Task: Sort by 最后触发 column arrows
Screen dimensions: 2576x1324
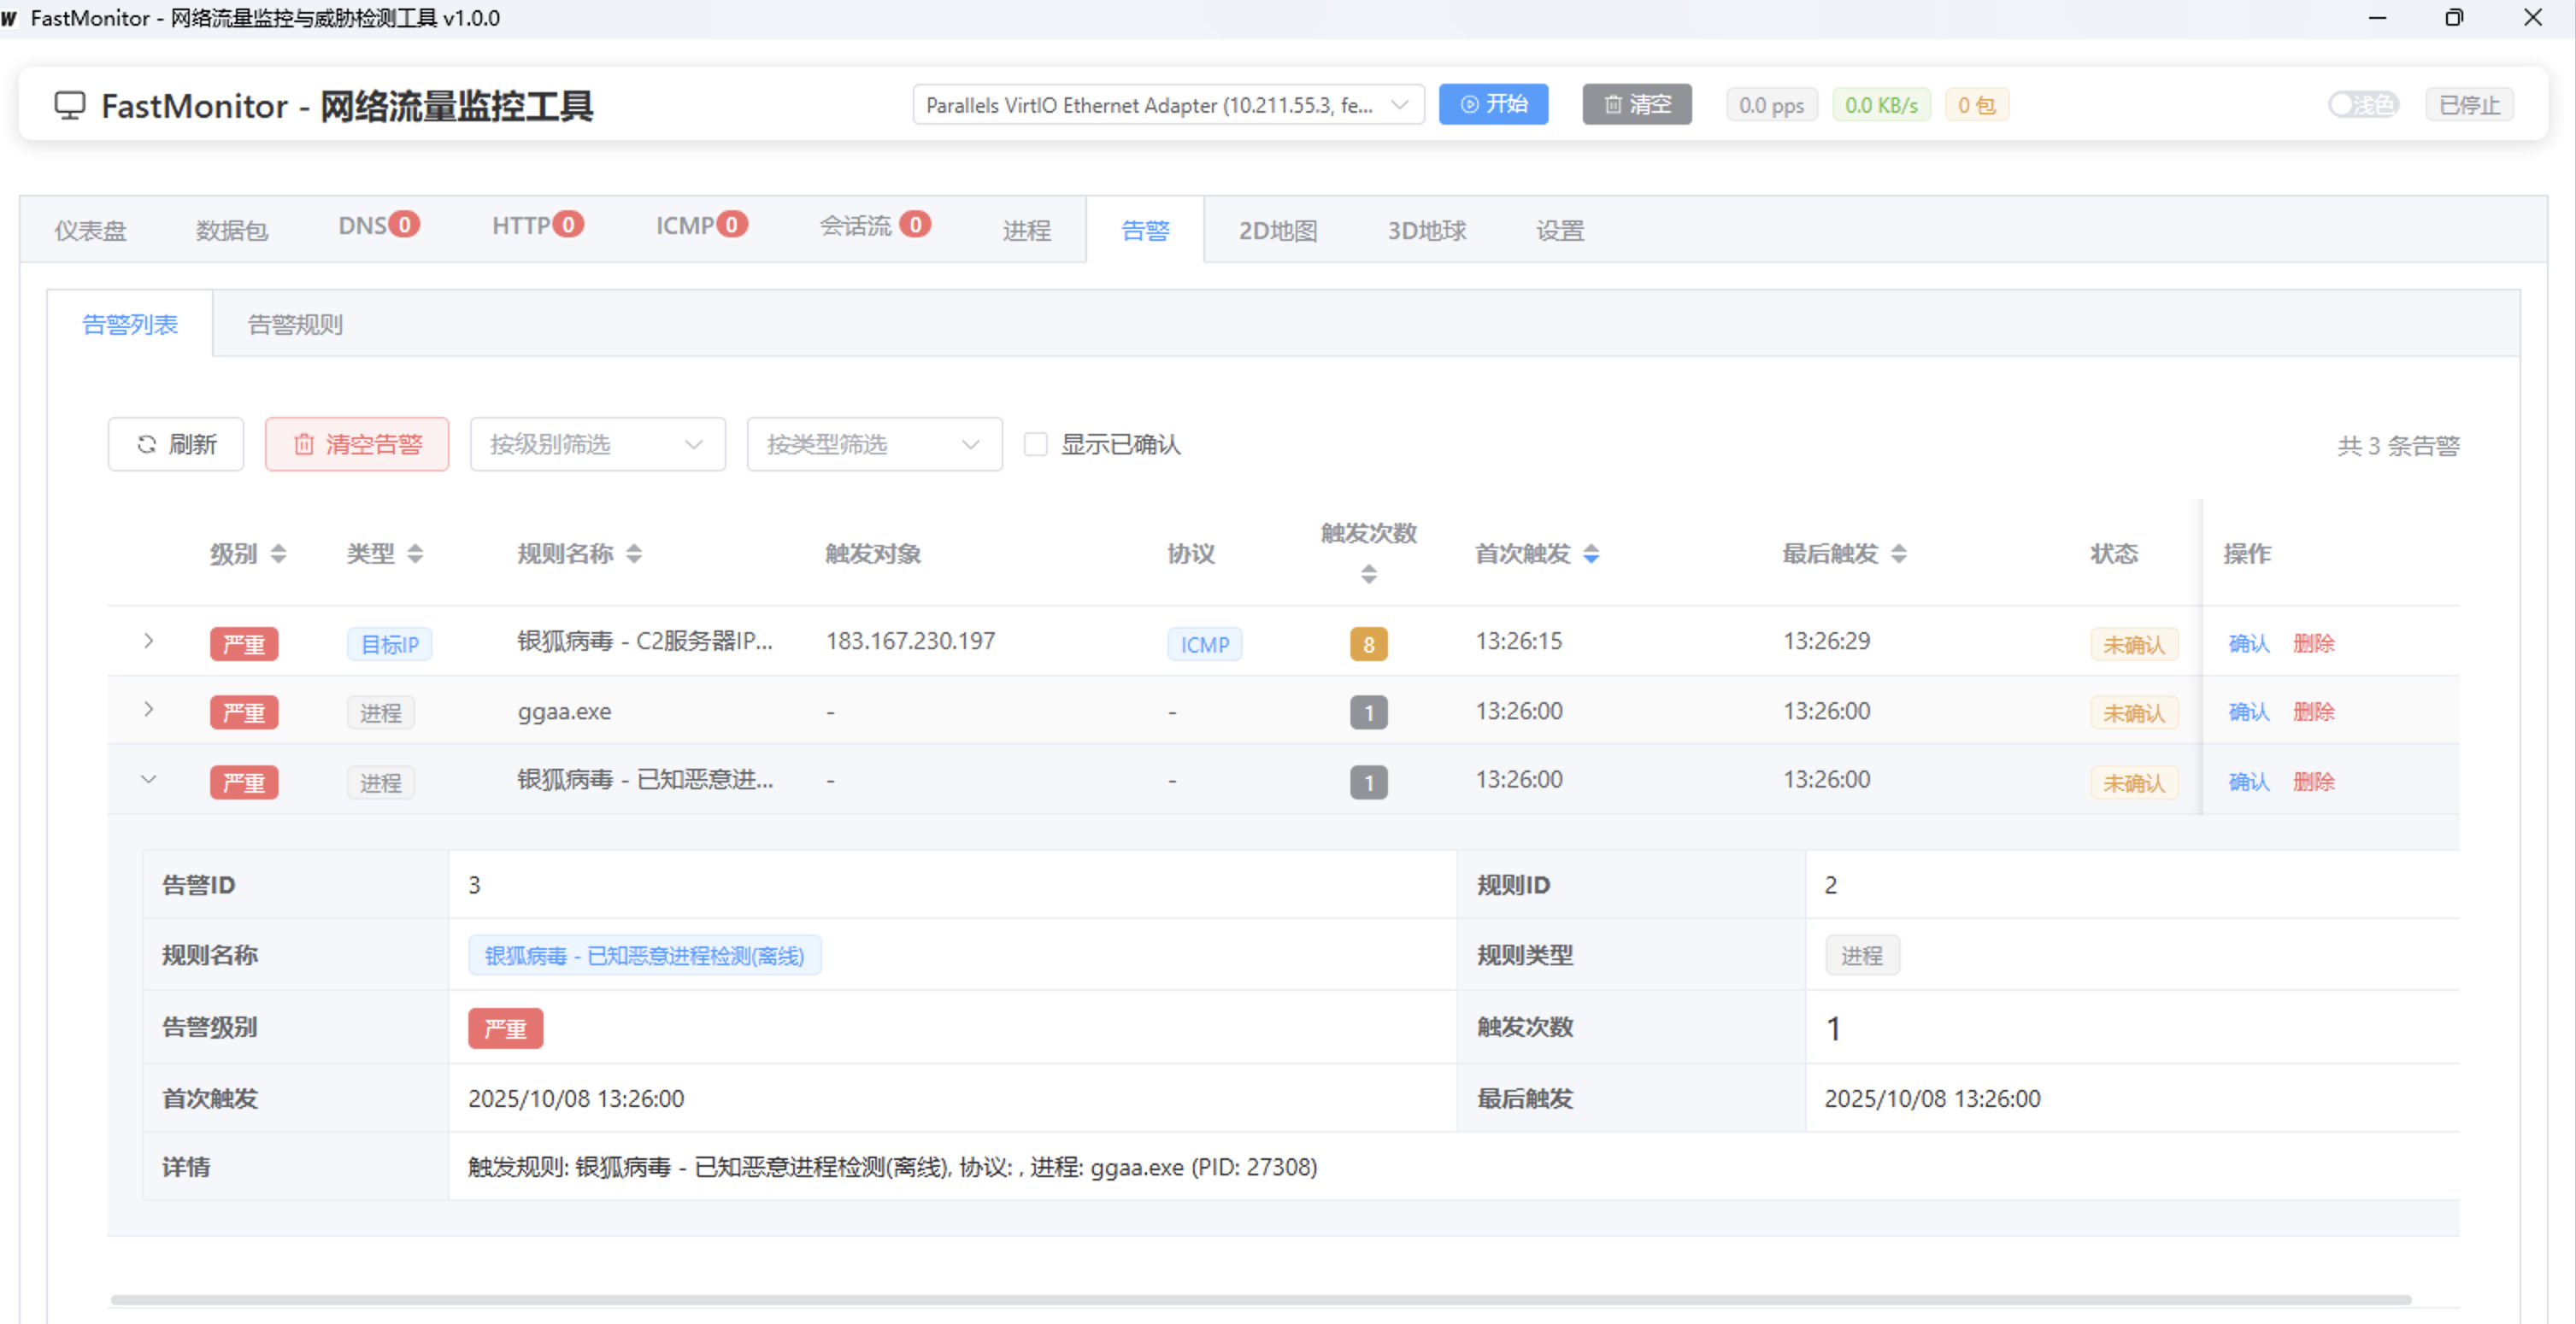Action: (1899, 554)
